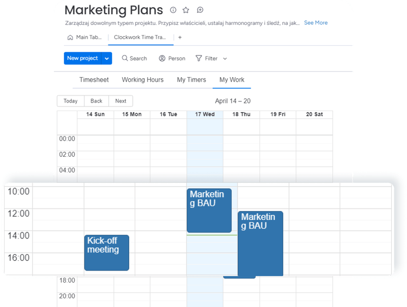The height and width of the screenshot is (307, 407).
Task: Click the Today button
Action: (x=70, y=101)
